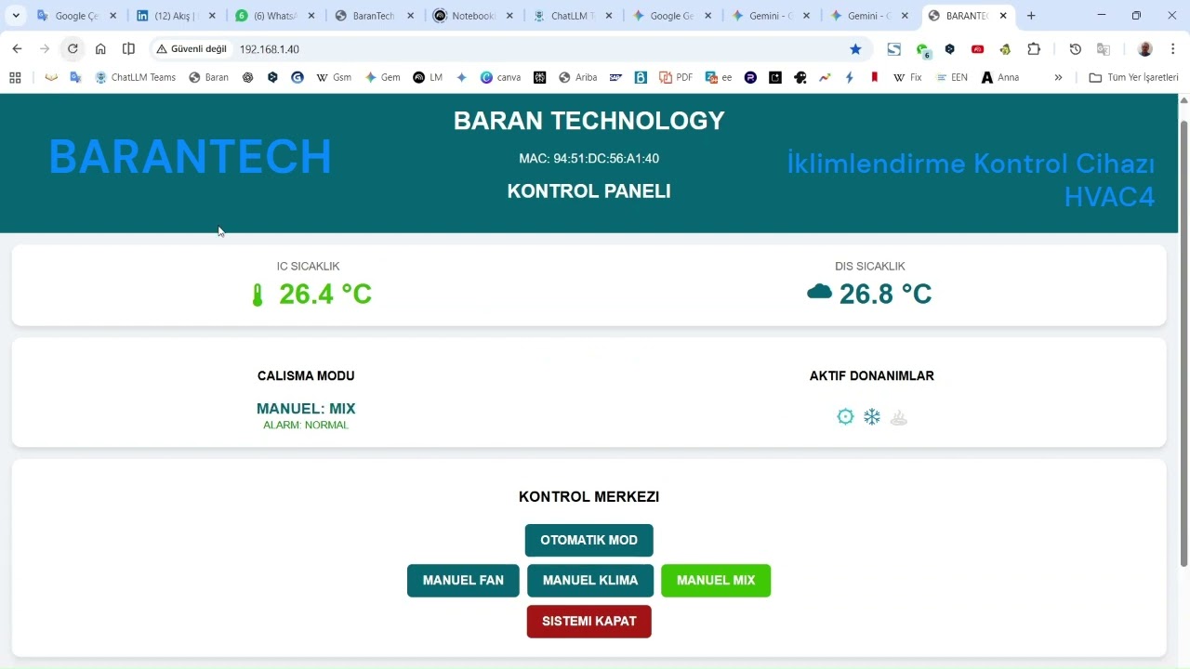Go to the browser home page icon
This screenshot has width=1190, height=669.
100,49
